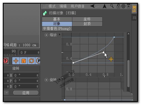Click the 应用 button
This screenshot has height=105, width=141.
pyautogui.click(x=26, y=93)
